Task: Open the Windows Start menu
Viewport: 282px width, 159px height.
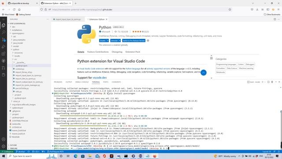Action: tap(3, 156)
